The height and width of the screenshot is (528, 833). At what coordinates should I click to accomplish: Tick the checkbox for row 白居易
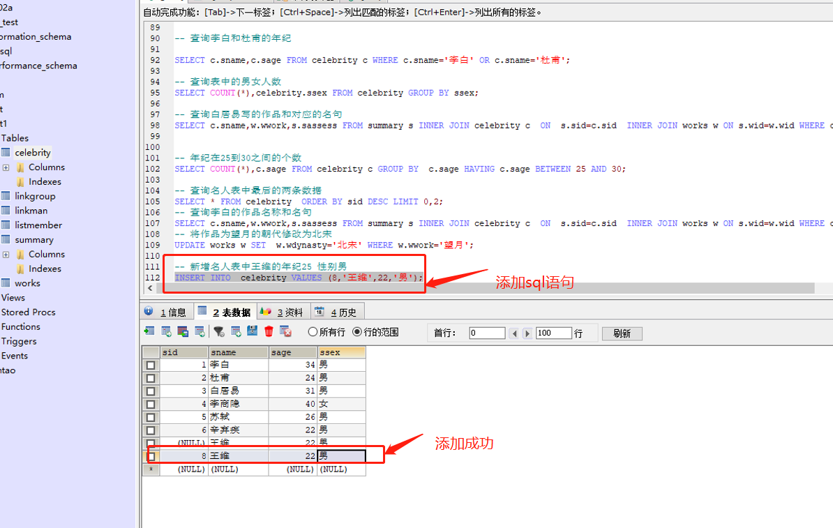[x=151, y=391]
